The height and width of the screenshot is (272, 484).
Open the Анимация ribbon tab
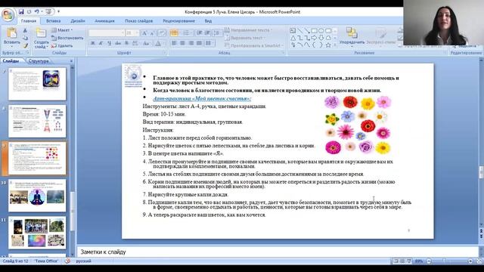[104, 21]
